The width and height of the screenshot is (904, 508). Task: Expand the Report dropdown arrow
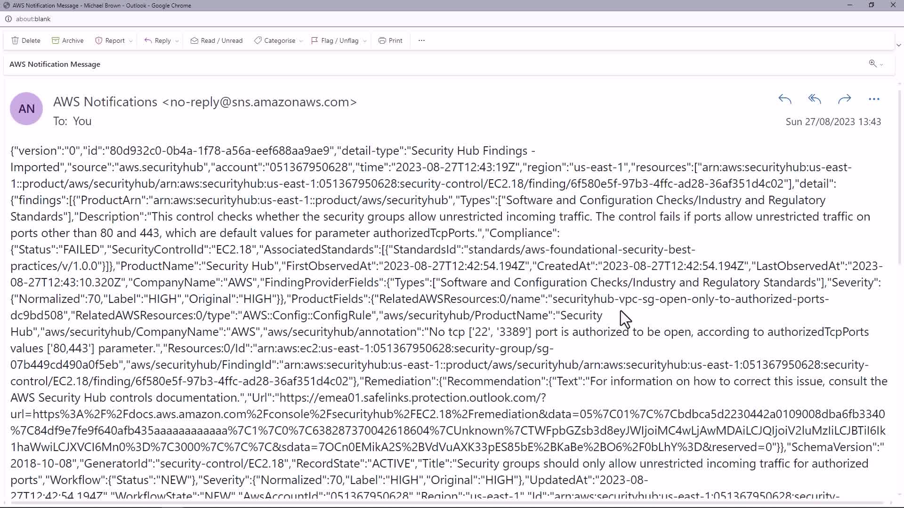tap(131, 41)
